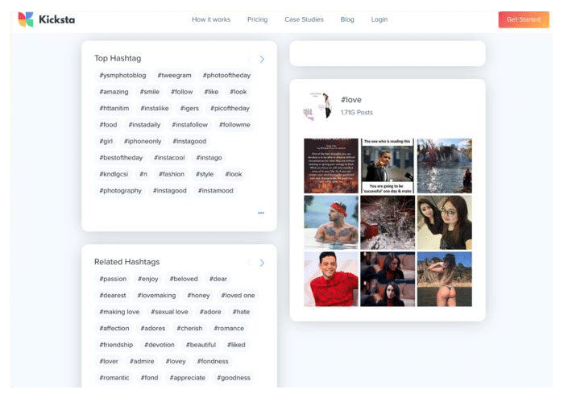
Task: Select the #bestoftheday hashtag
Action: [121, 158]
